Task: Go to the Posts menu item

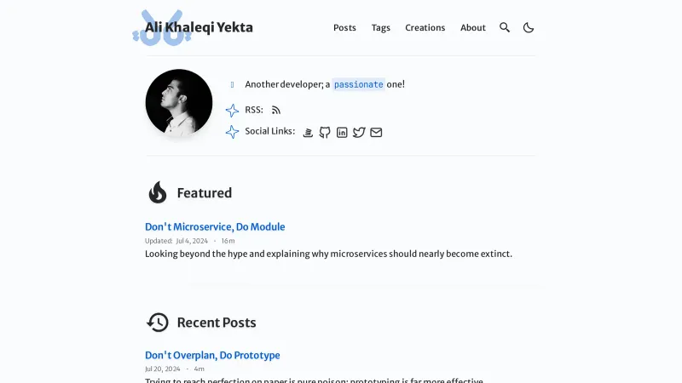Action: pos(344,27)
